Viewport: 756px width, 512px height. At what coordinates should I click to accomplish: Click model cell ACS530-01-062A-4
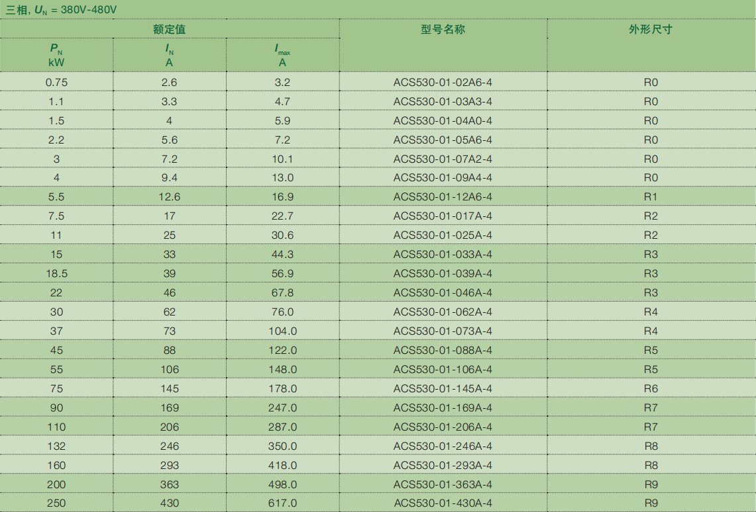click(443, 312)
